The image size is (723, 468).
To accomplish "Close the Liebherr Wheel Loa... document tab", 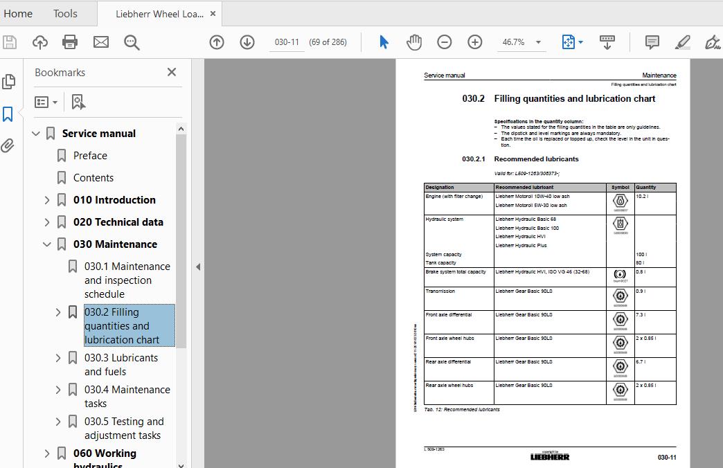I will (213, 14).
